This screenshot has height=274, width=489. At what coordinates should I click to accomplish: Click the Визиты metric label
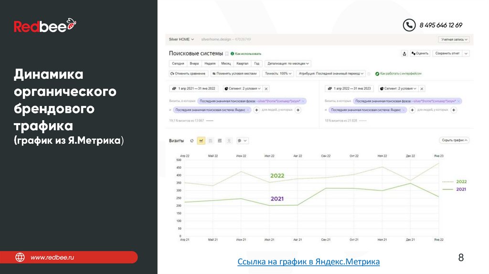[x=176, y=141]
